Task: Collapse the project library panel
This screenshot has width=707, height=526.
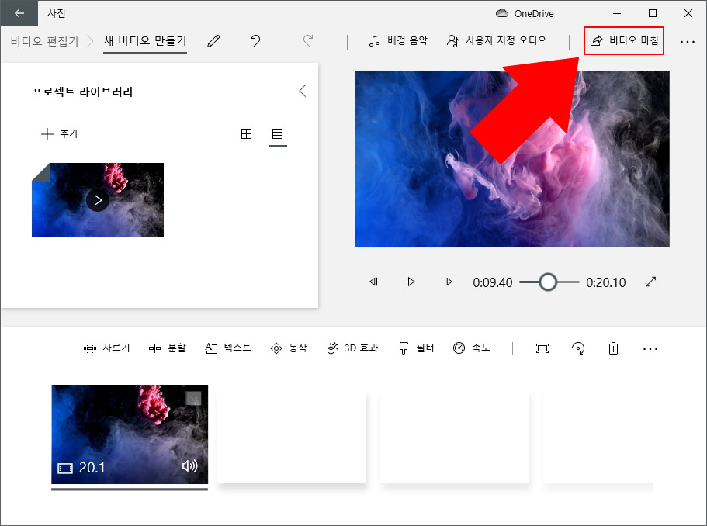Action: pyautogui.click(x=303, y=91)
